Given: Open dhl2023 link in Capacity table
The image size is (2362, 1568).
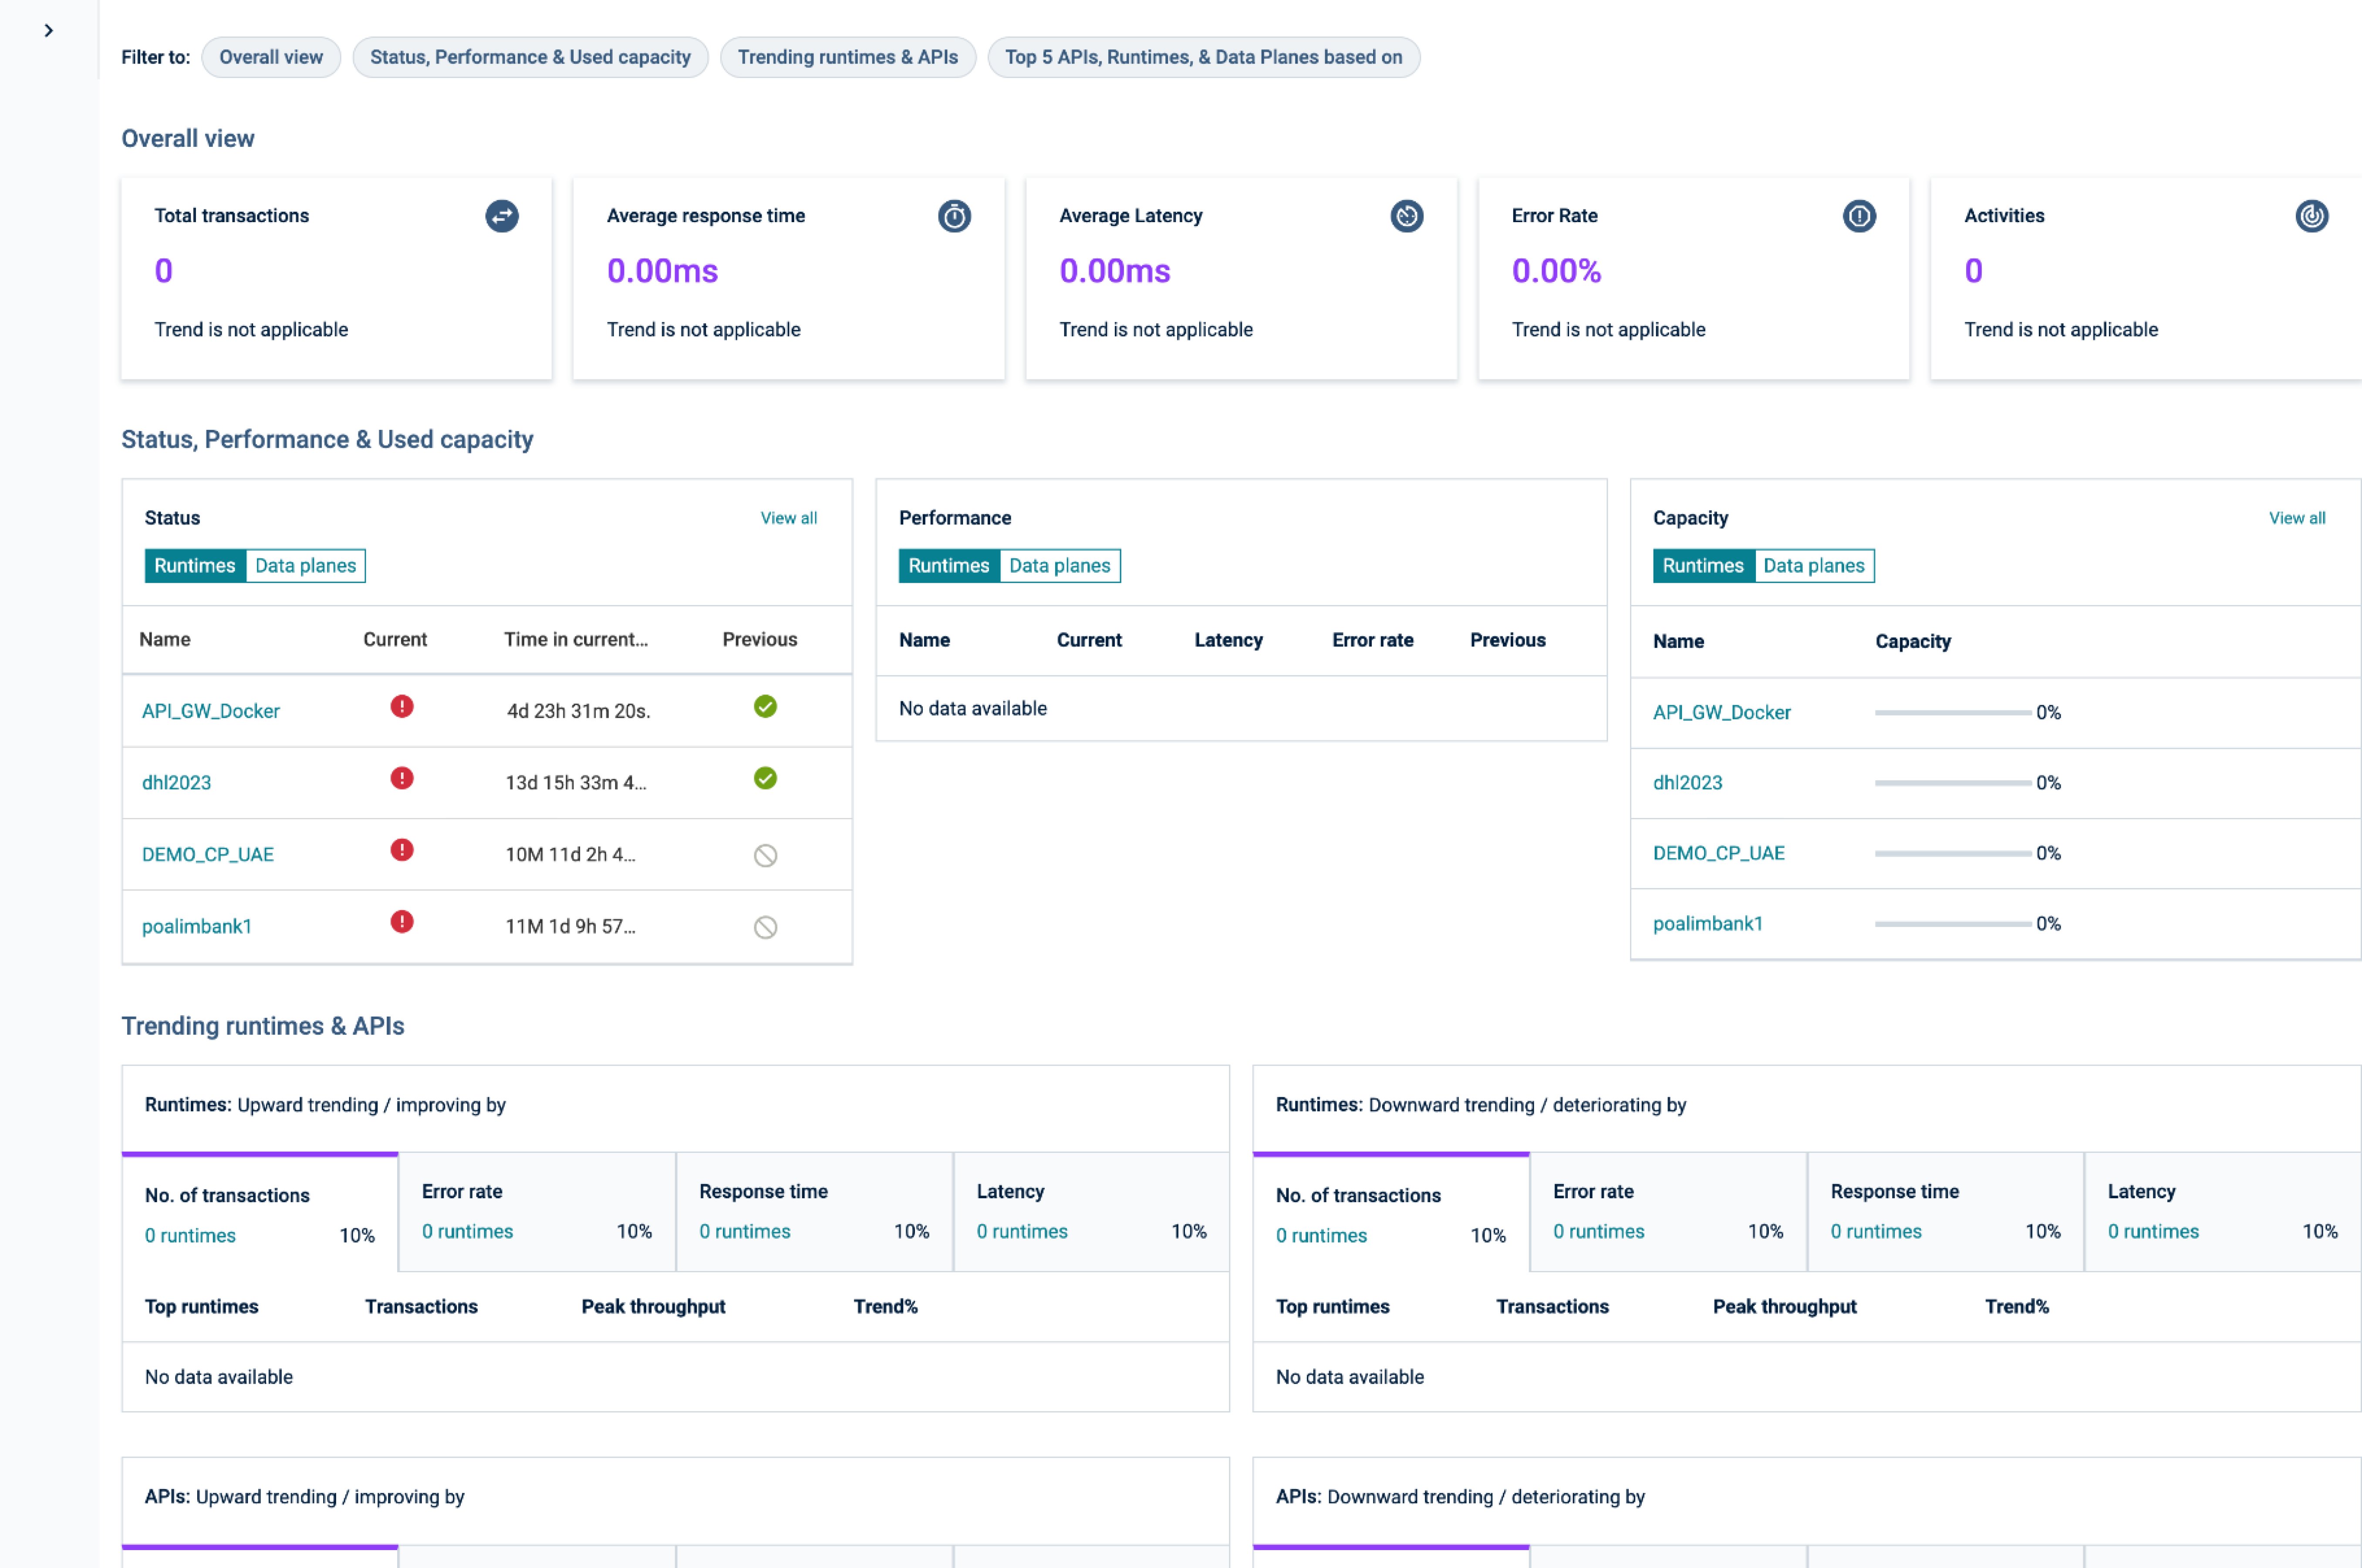Looking at the screenshot, I should click(x=1688, y=783).
